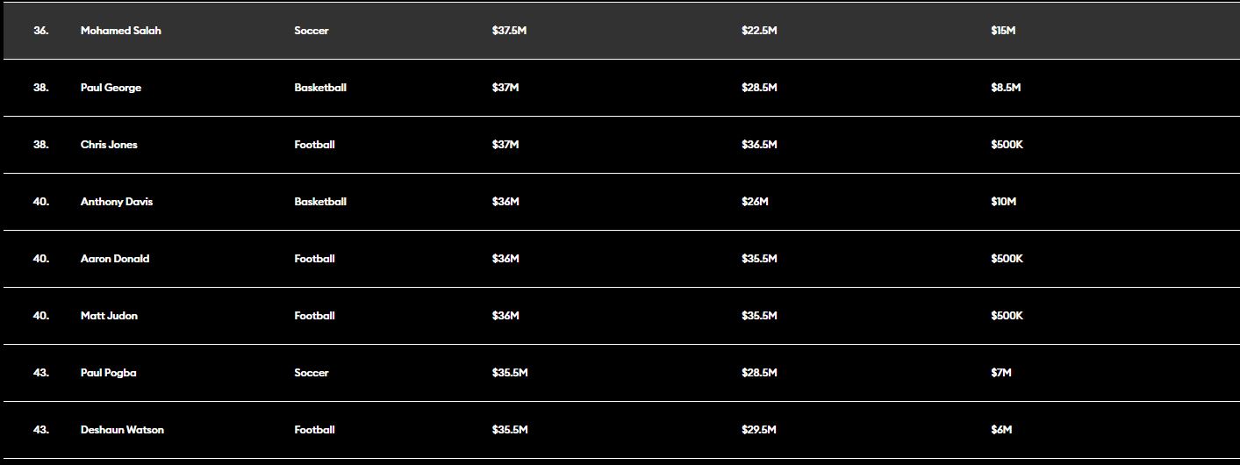Viewport: 1240px width, 465px height.
Task: Click Soccer in Mohamed Salah's row
Action: pos(312,31)
